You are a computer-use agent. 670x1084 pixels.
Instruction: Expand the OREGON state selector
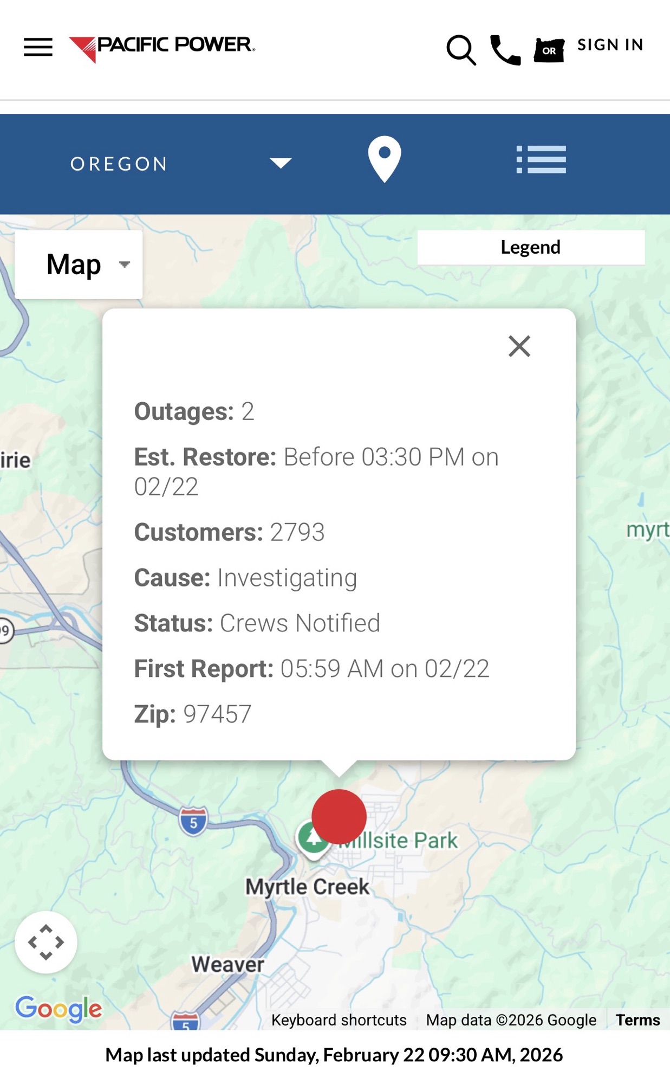119,164
